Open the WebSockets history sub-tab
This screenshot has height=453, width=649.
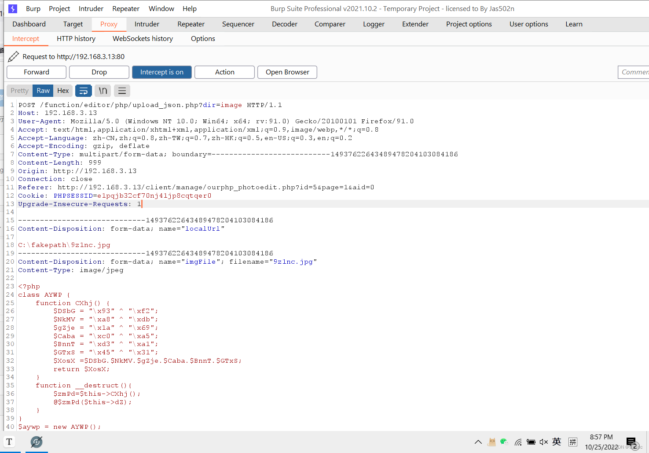[x=143, y=39]
